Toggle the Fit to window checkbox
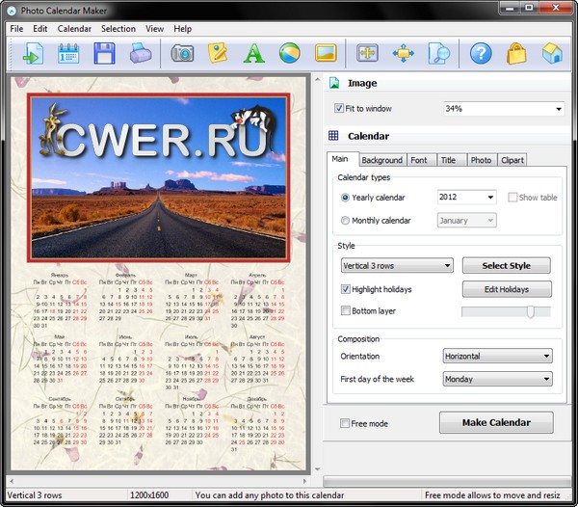 [339, 109]
